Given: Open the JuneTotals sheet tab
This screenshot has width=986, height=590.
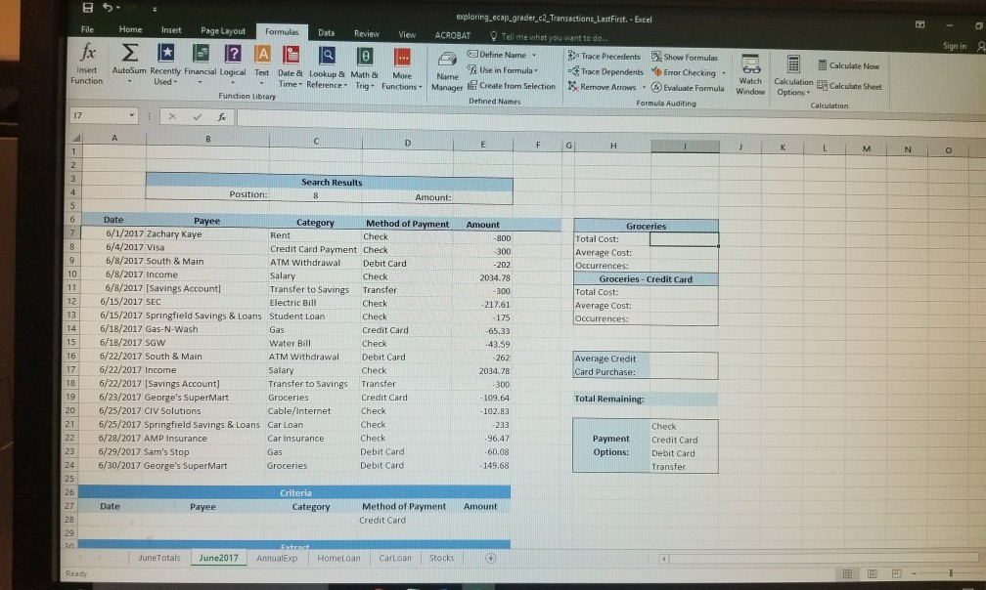Looking at the screenshot, I should (x=159, y=558).
